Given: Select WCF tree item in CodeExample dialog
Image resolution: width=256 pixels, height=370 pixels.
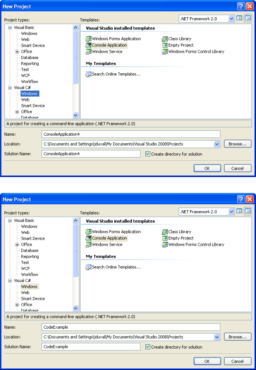Looking at the screenshot, I should 25,269.
